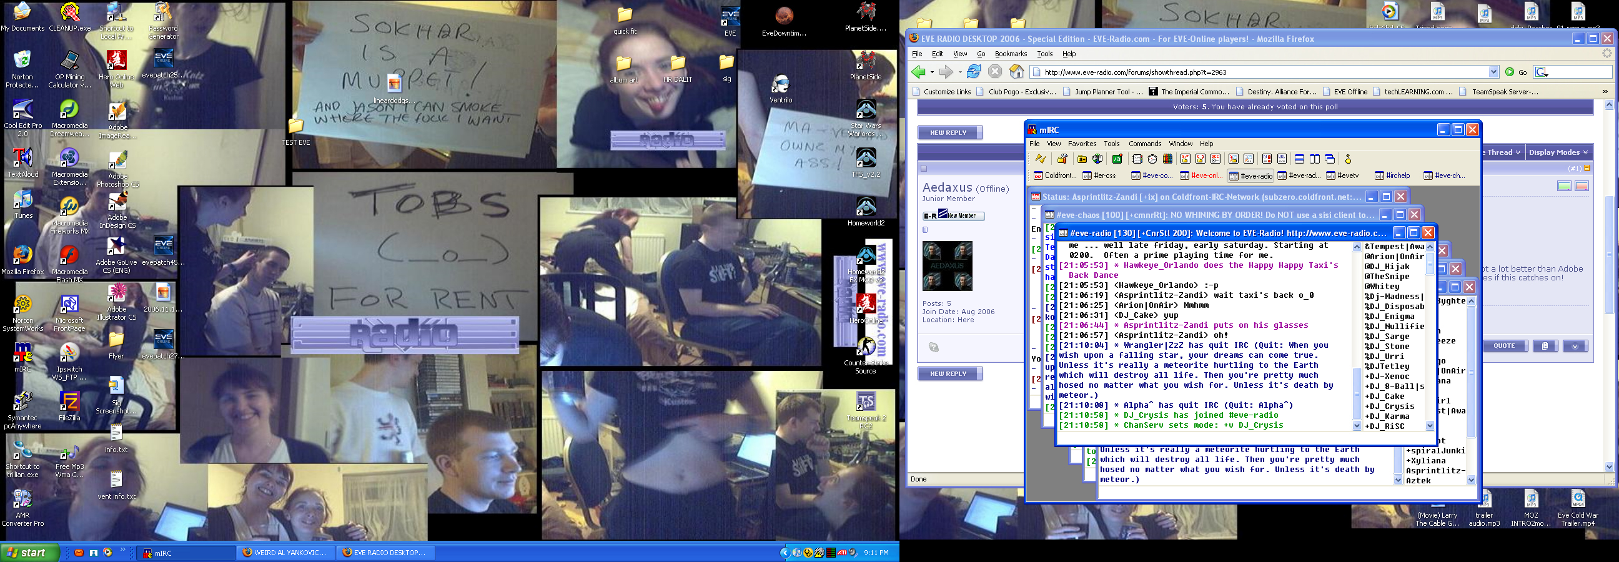Click the mIRC Connect lightning bolt icon
The image size is (1619, 562).
click(1040, 159)
